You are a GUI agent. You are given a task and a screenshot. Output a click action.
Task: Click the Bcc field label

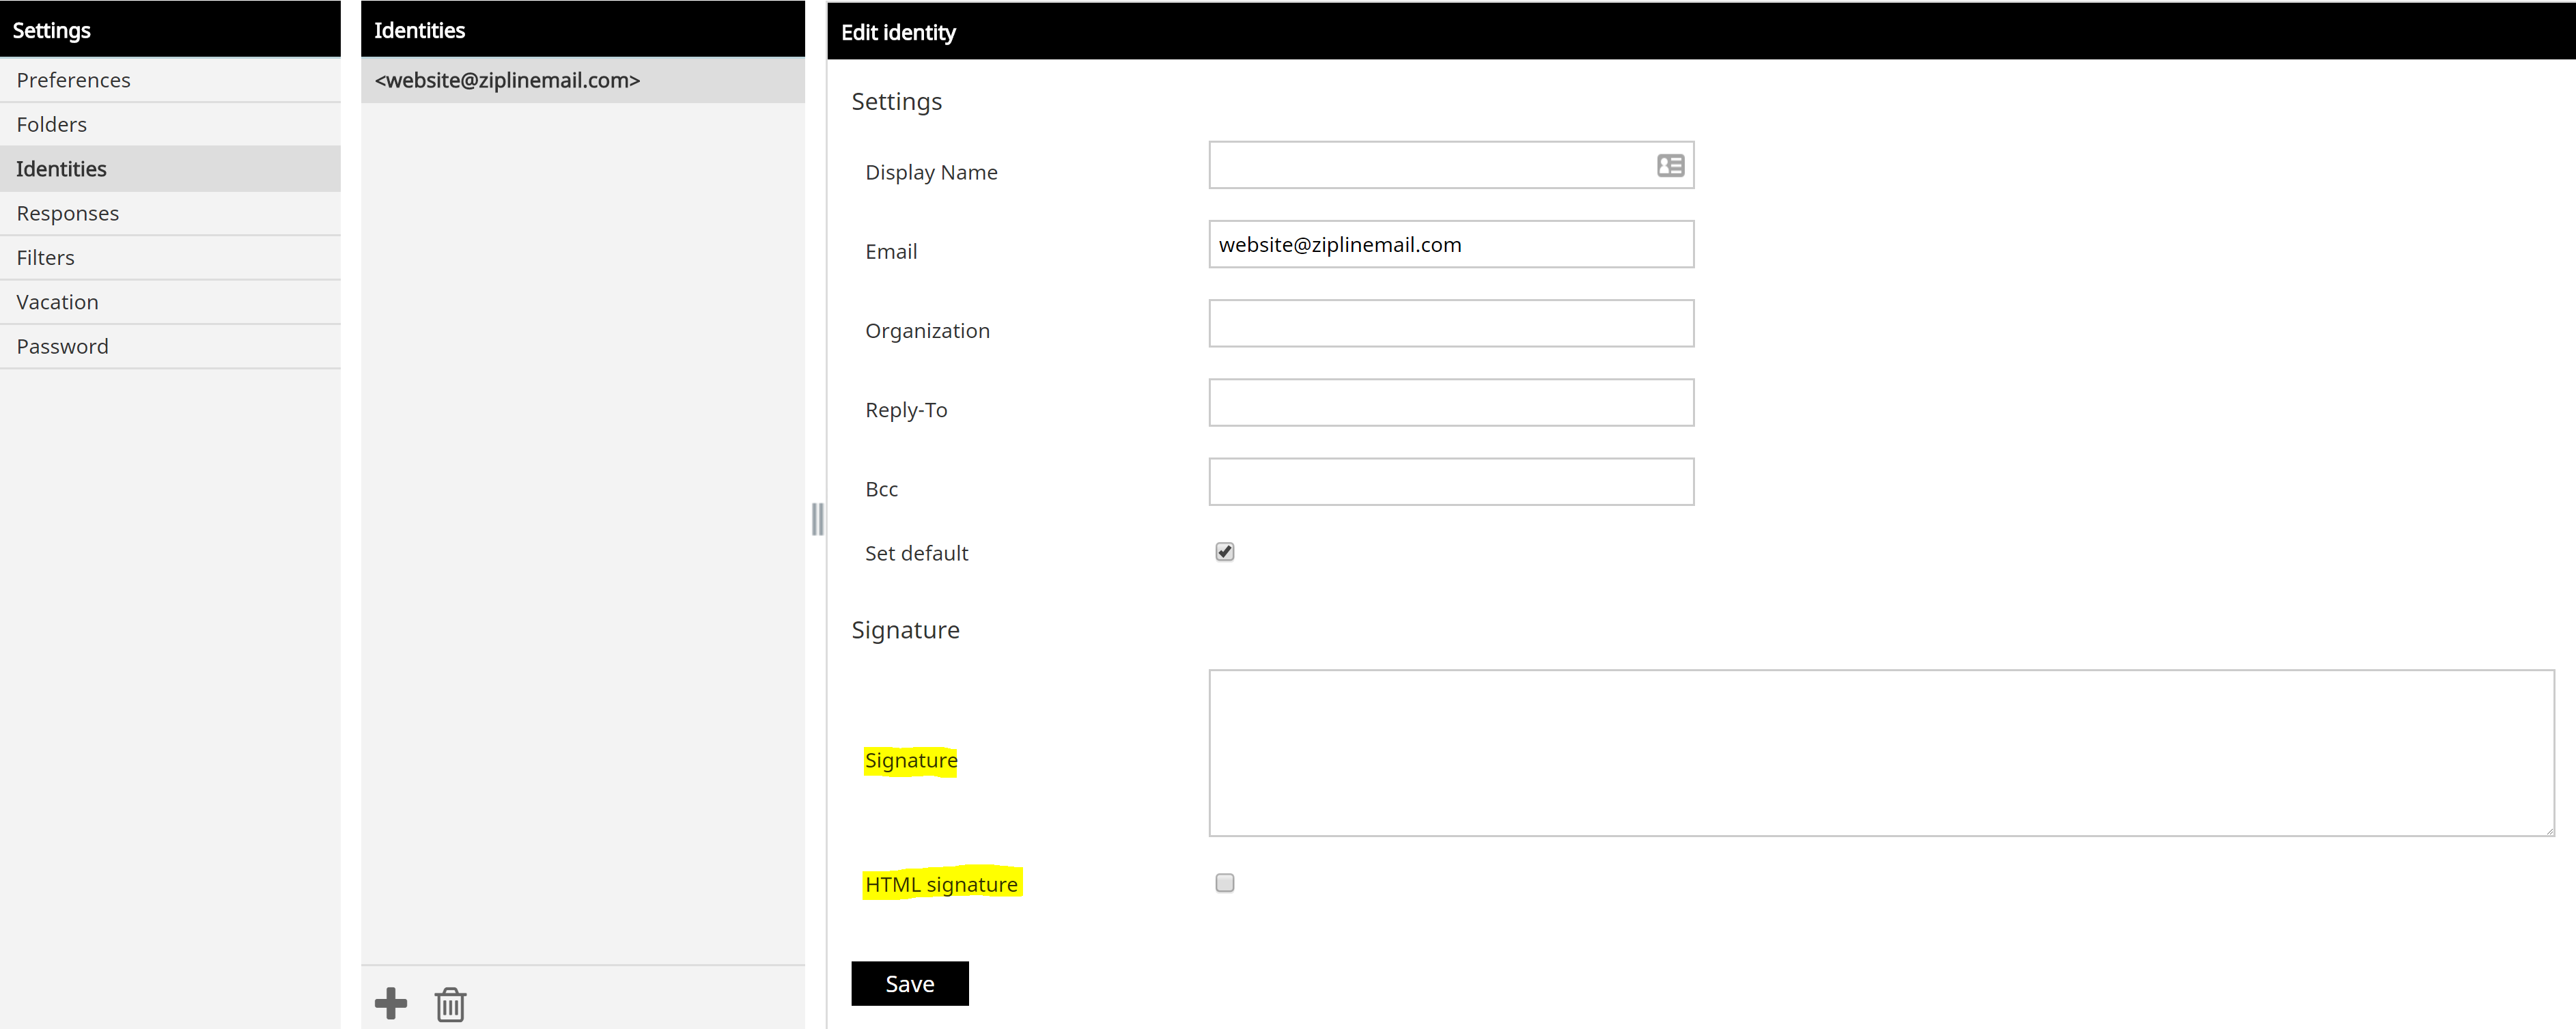pos(881,489)
